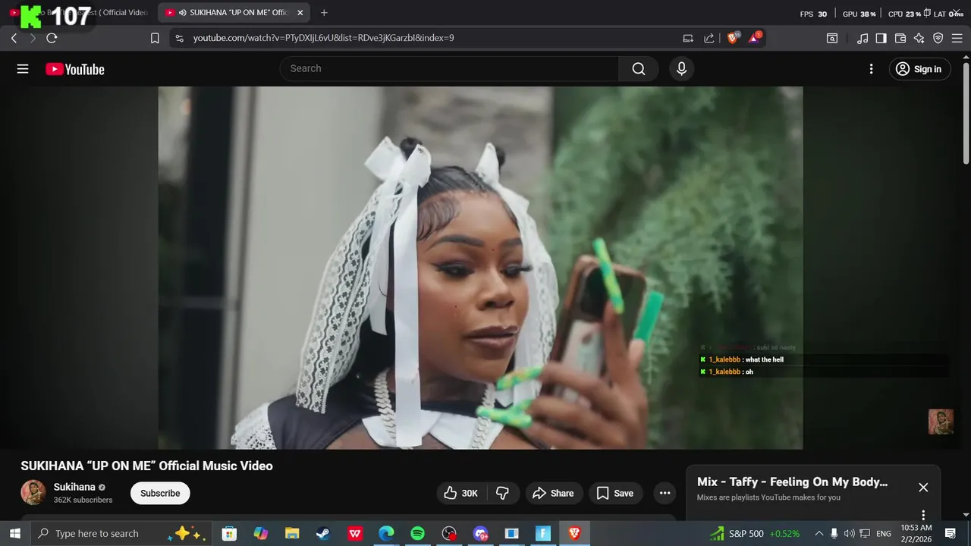Open the music note playlist icon

(x=863, y=38)
